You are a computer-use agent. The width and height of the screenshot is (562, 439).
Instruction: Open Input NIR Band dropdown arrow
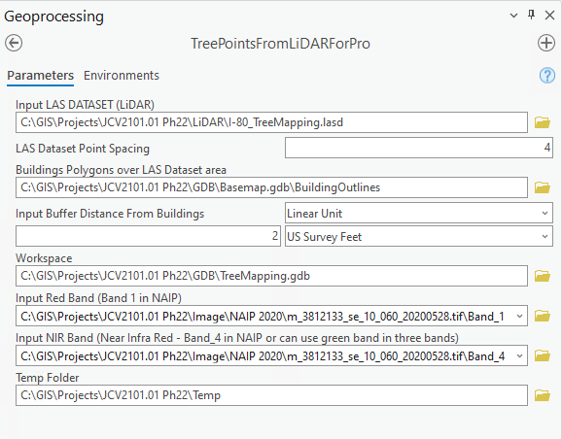point(519,355)
